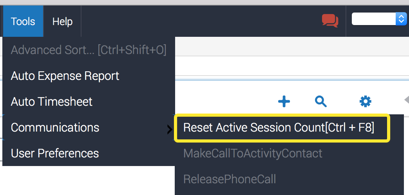Expand the Communications submenu
Viewport: 409px width, 195px height.
(55, 127)
